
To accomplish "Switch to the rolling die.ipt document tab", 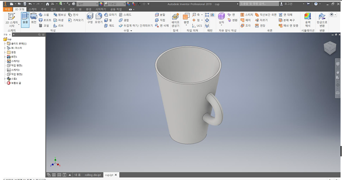I will coord(93,175).
